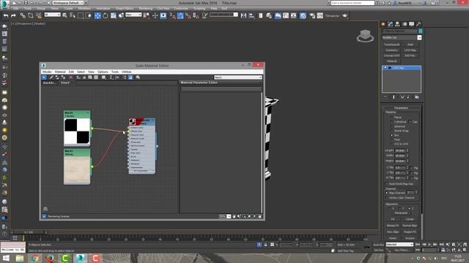Click the Slate editor red delete X
The image size is (469, 263).
click(71, 77)
